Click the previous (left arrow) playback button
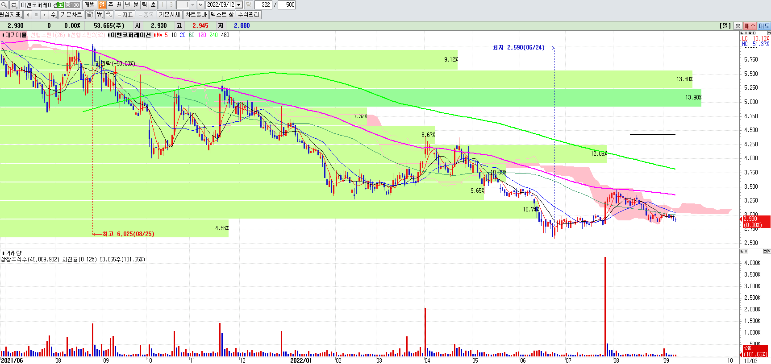 pos(28,15)
